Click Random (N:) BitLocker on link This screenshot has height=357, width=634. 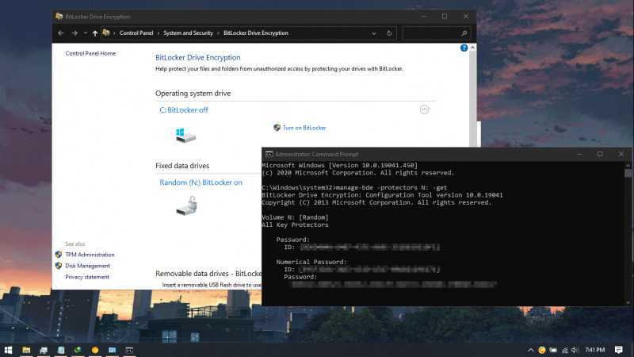pos(201,182)
